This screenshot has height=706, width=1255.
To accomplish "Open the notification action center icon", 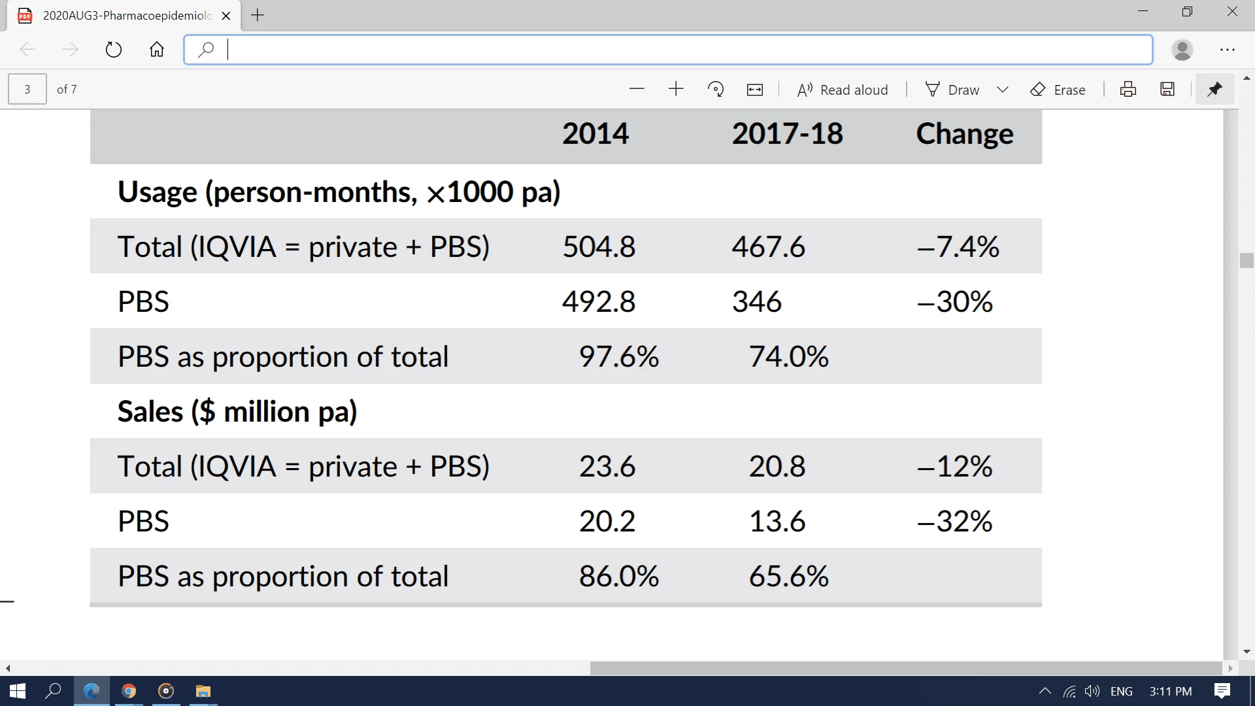I will [1222, 691].
